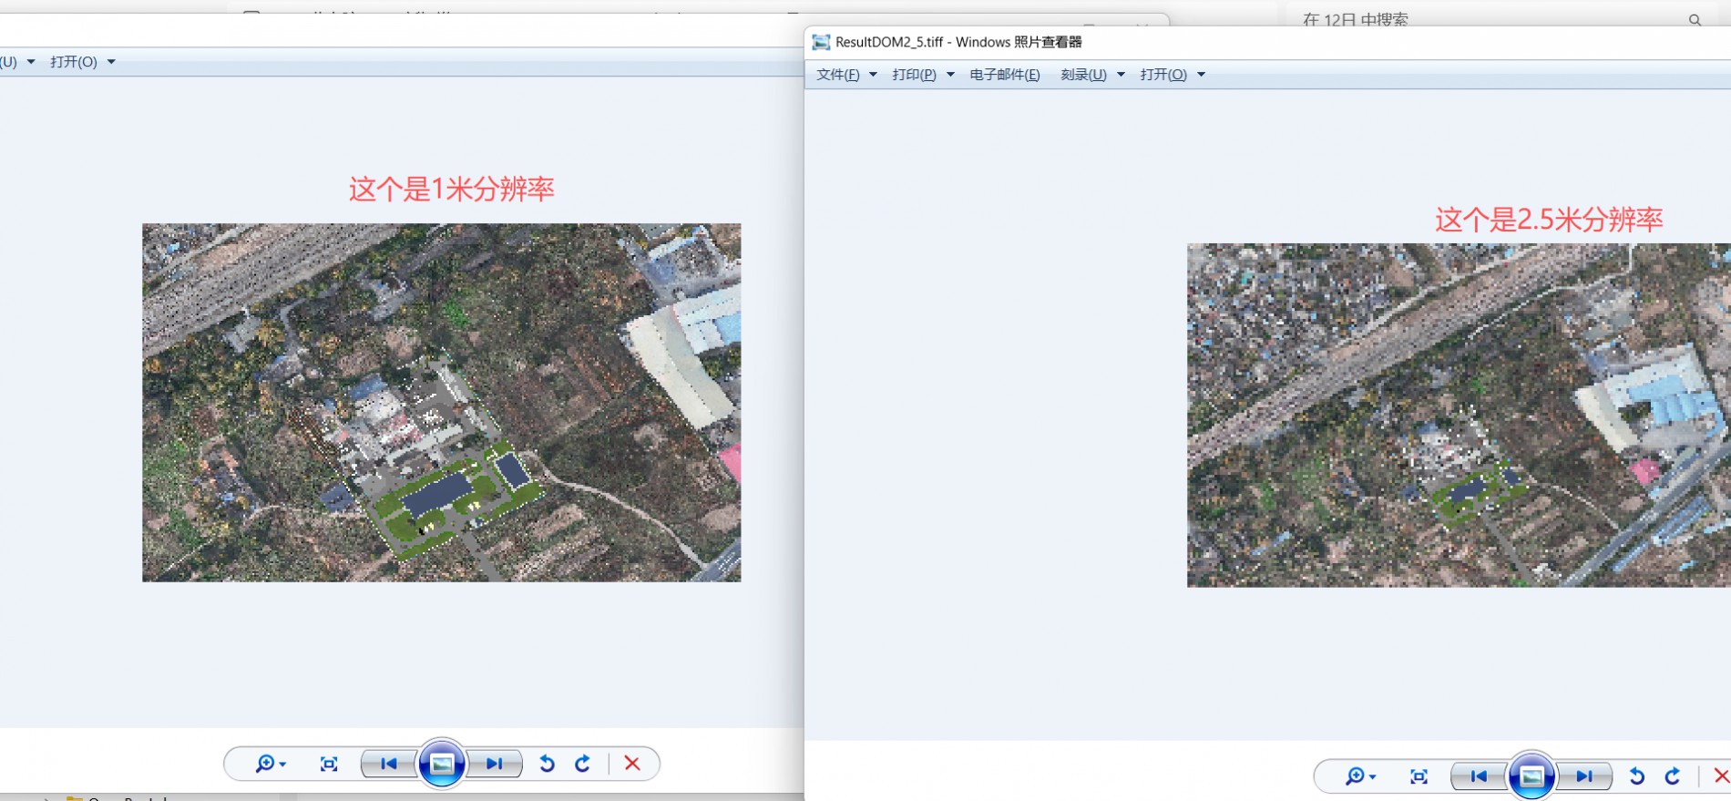
Task: Delete the image in the left viewer
Action: [x=632, y=764]
